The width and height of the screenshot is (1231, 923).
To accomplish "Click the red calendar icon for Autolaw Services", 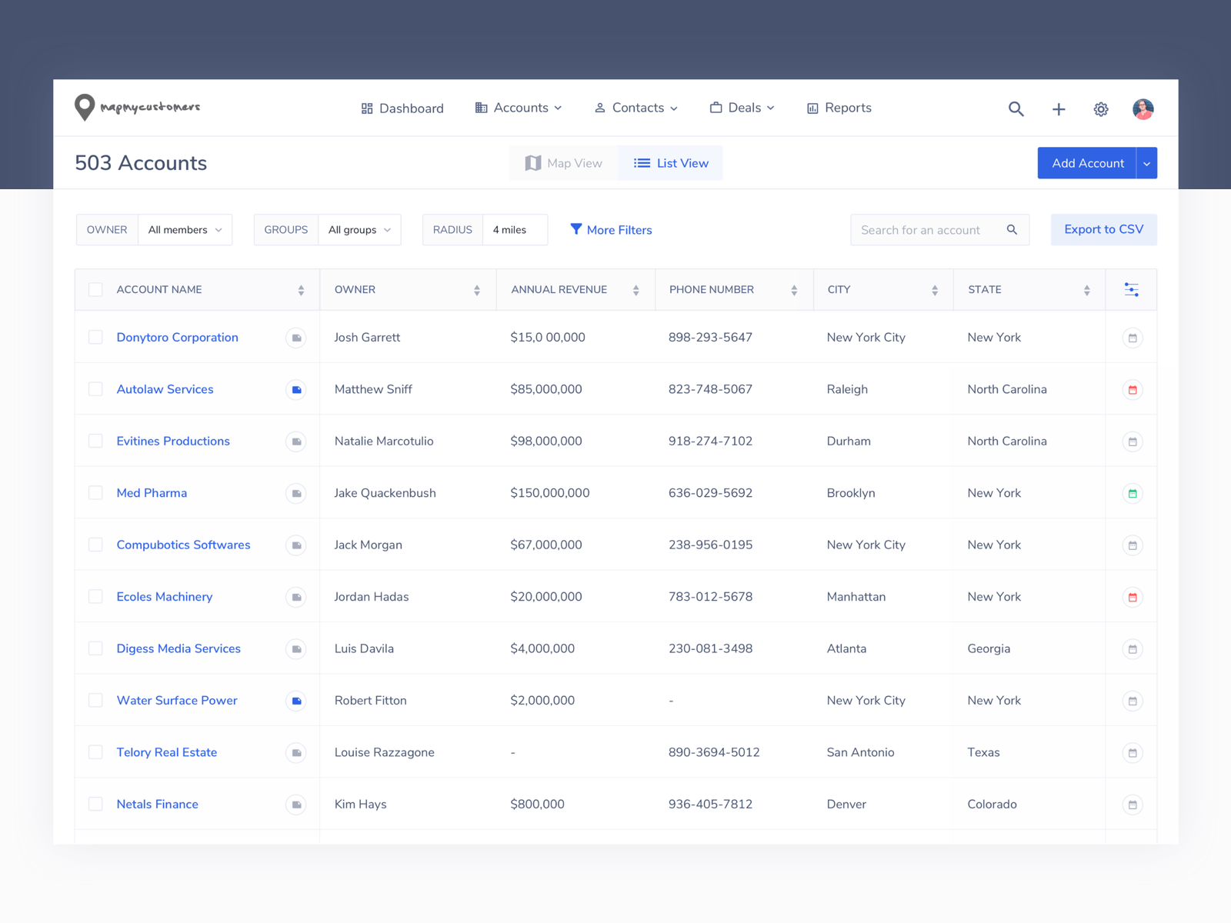I will pyautogui.click(x=1132, y=389).
